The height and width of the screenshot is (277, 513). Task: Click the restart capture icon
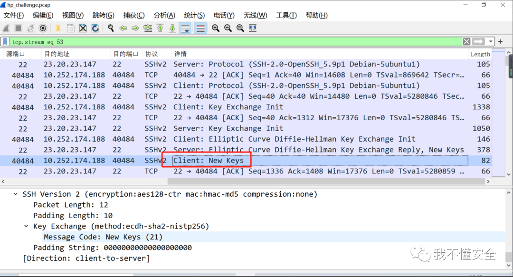[x=30, y=28]
